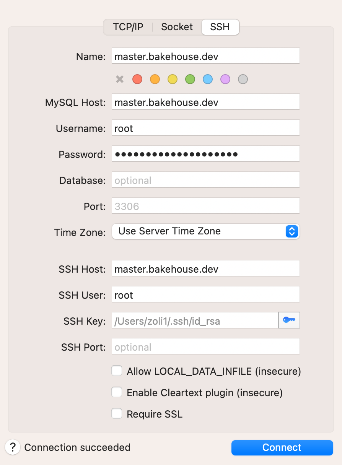Choose the purple color tag

tap(225, 79)
